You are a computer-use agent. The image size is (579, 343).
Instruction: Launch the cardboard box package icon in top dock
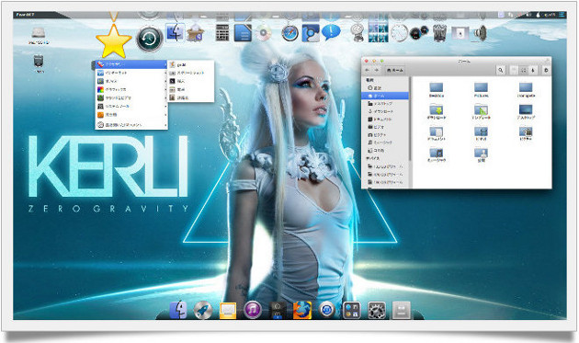tap(196, 33)
